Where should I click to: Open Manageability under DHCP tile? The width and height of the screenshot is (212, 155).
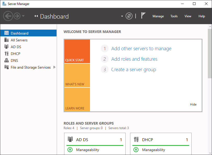click(154, 150)
